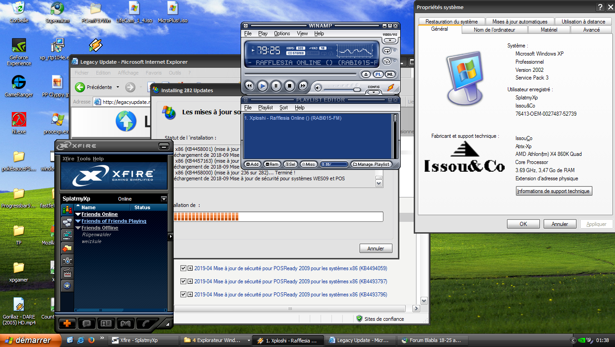615x347 pixels.
Task: Open the Xfire Online status dropdown
Action: tap(164, 199)
